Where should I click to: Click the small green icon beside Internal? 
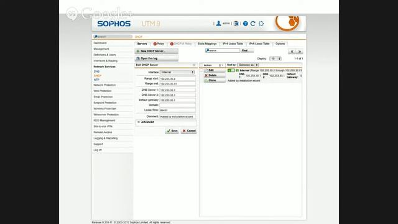pos(238,70)
